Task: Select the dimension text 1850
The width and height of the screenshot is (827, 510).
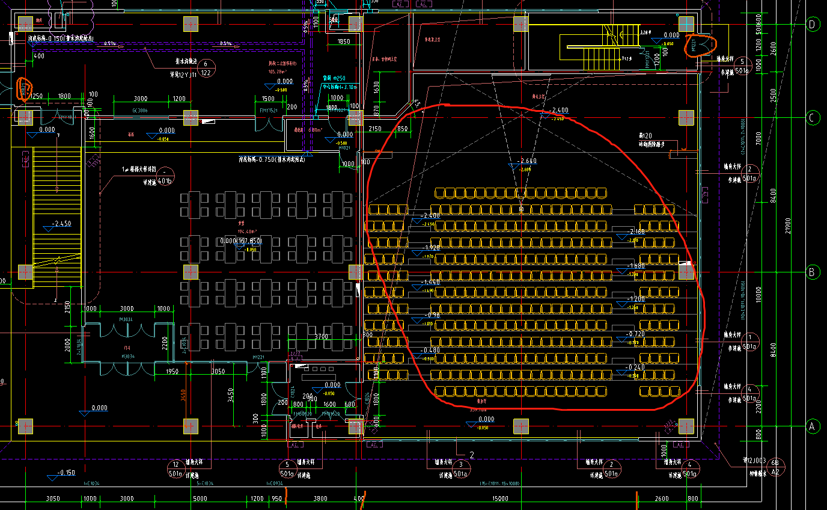Action: [x=344, y=41]
